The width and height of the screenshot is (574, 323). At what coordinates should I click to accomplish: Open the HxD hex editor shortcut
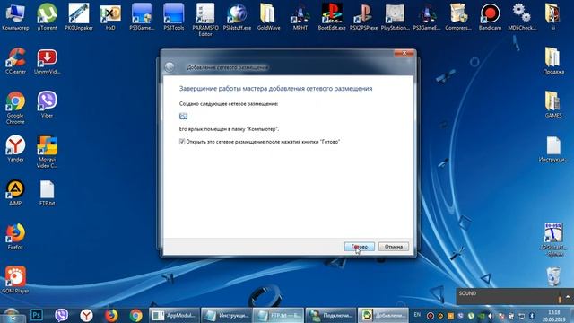point(110,16)
